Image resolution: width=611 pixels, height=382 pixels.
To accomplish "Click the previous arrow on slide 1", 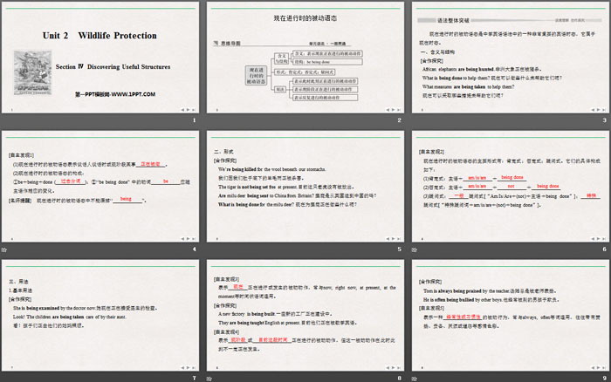I will [182, 109].
